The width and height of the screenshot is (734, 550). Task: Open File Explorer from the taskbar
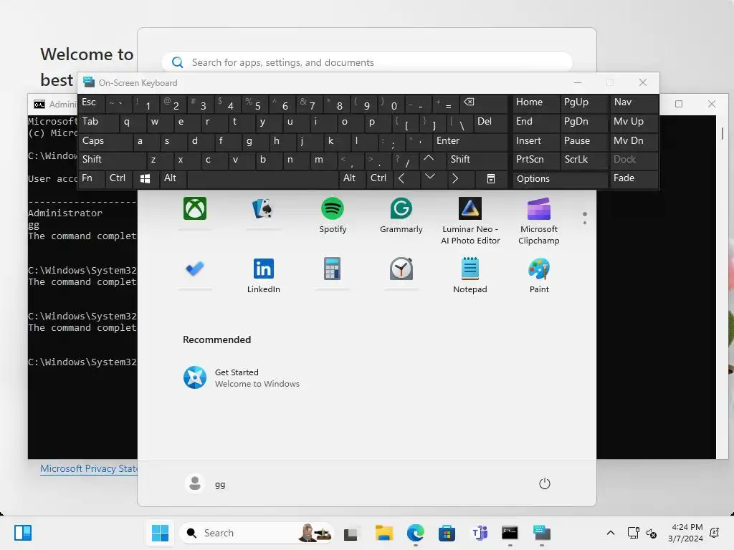(384, 533)
